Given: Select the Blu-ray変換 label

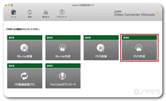Looking at the screenshot, I should (25, 56).
